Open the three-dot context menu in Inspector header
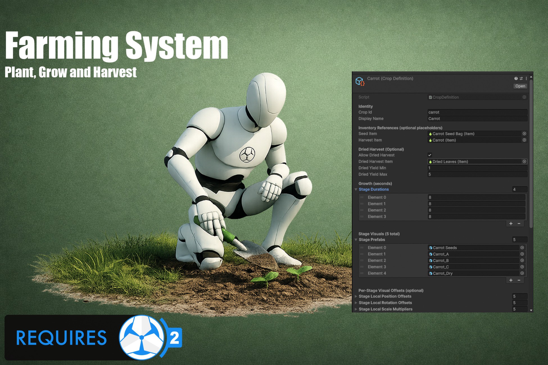Screen dimensions: 548x365 tap(526, 79)
